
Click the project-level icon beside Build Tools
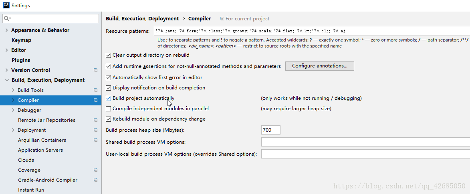95,90
